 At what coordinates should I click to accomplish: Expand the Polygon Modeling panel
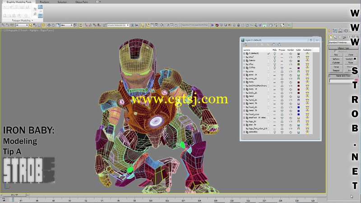[22, 20]
